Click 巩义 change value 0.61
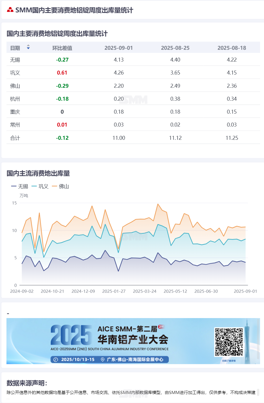The height and width of the screenshot is (403, 264). point(62,73)
